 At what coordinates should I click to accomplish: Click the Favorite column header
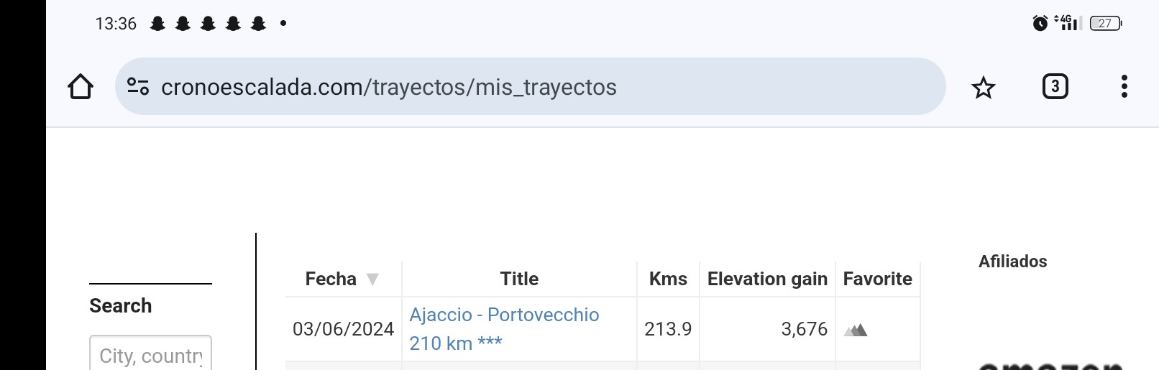click(877, 279)
